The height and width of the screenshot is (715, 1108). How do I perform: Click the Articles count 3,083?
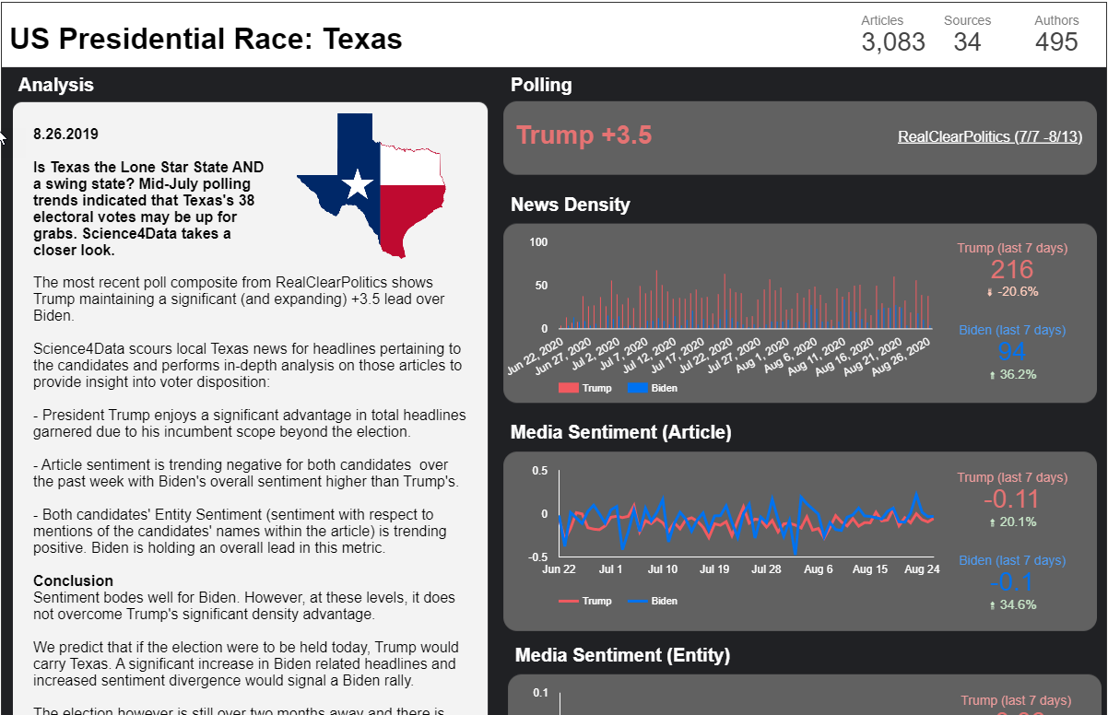coord(893,41)
